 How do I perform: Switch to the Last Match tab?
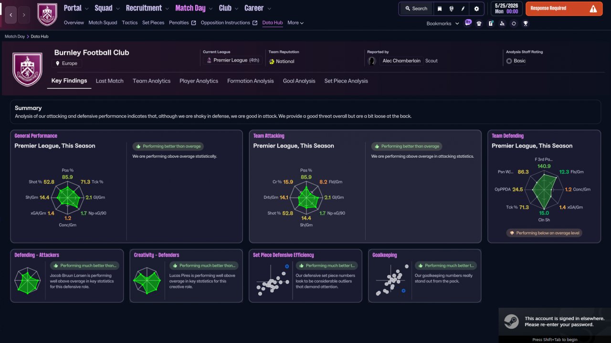click(x=110, y=81)
